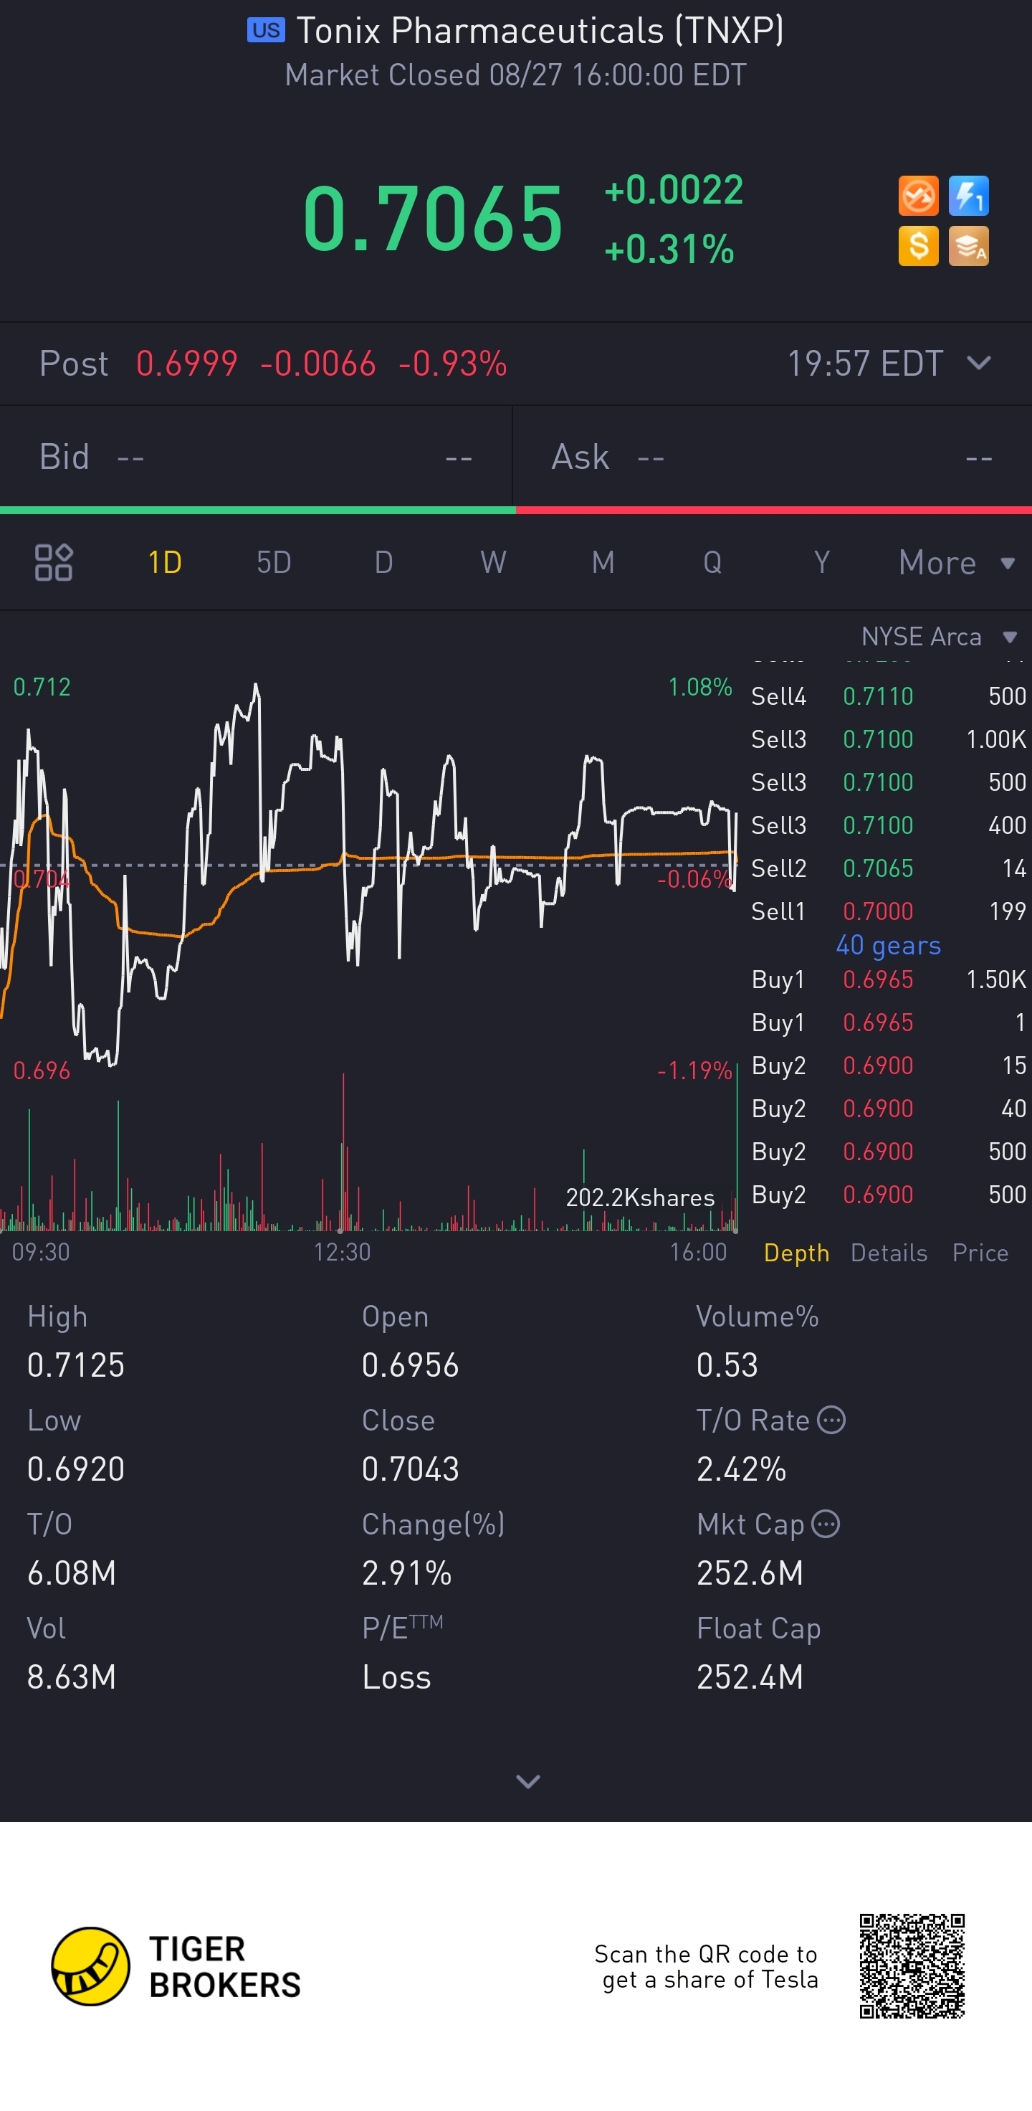This screenshot has height=2111, width=1032.
Task: Tap the Tonix Pharmaceuticals (TNXP) title
Action: [x=540, y=31]
